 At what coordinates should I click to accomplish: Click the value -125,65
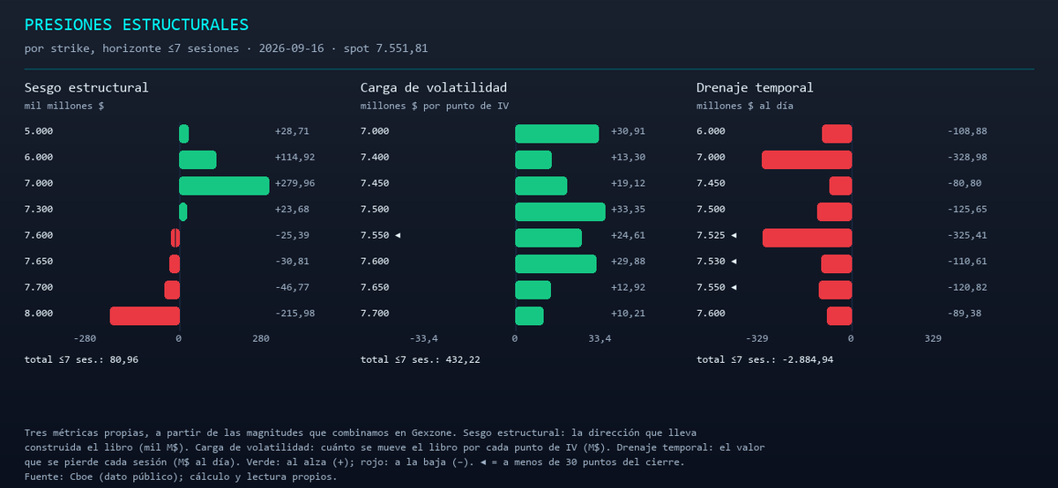967,210
